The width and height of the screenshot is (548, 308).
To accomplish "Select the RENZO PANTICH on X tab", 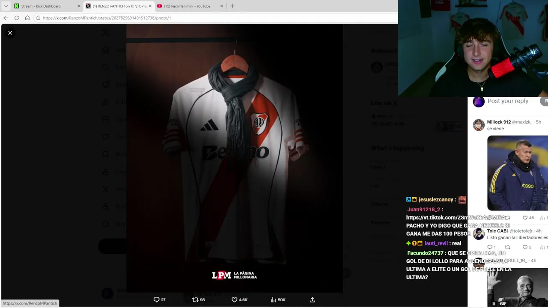I will pyautogui.click(x=119, y=6).
